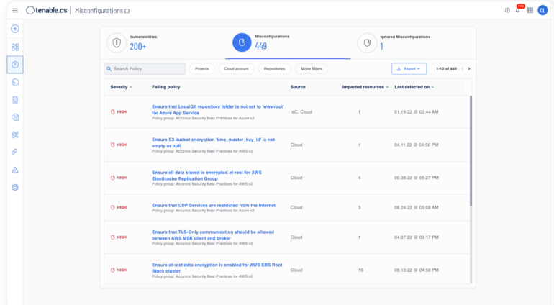The image size is (554, 305).
Task: Select the findings alert icon in sidebar
Action: 15,65
